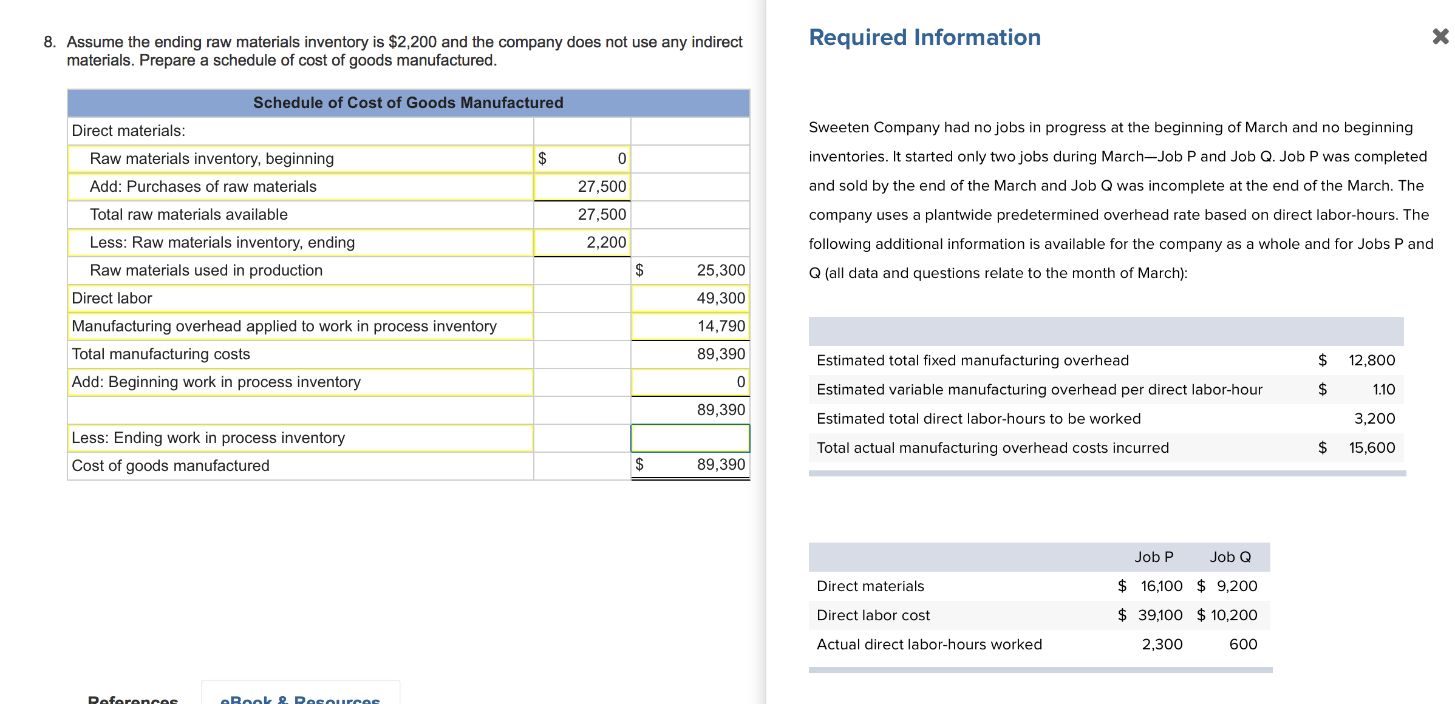Click the blank label cell above Less: Ending
Viewport: 1455px width, 704px height.
300,410
